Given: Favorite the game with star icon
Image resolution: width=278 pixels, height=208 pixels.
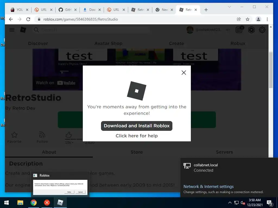Looking at the screenshot, I should pyautogui.click(x=14, y=135).
